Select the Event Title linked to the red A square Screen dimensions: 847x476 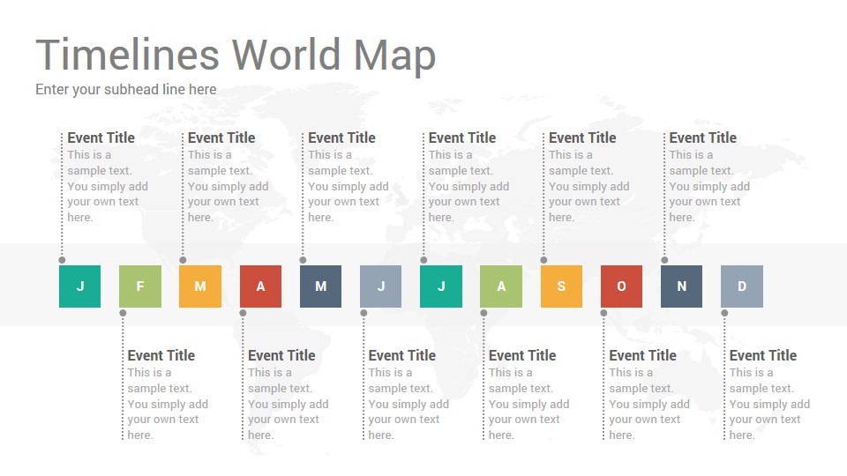pos(281,355)
